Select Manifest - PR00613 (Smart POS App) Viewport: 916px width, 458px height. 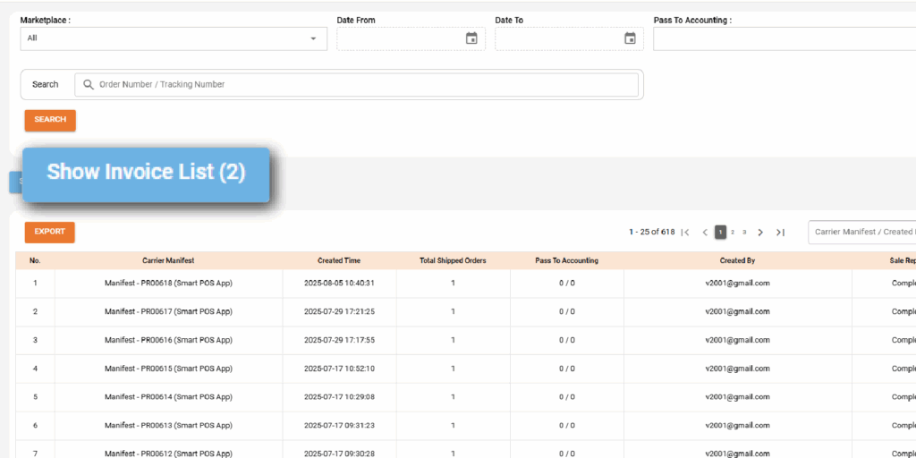click(168, 426)
